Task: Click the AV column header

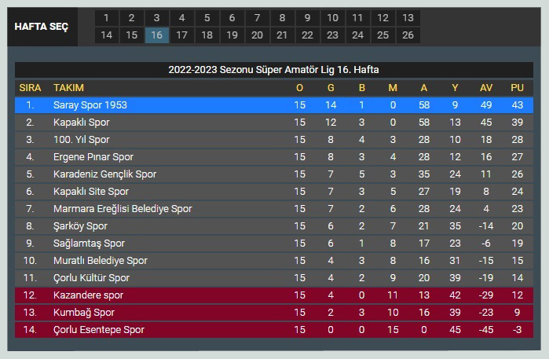Action: [x=486, y=88]
